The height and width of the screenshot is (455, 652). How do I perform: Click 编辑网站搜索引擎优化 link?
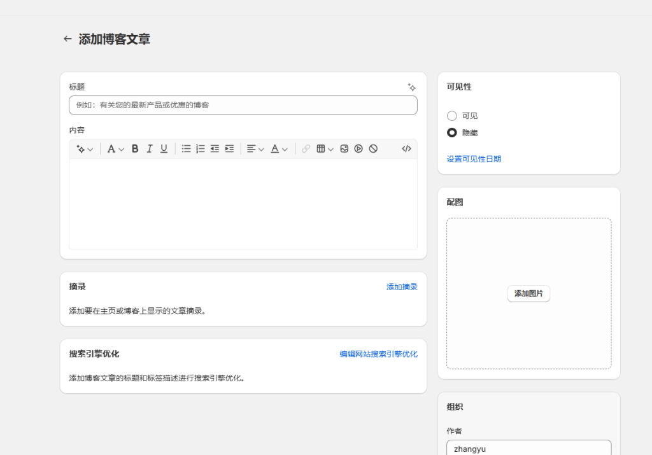click(379, 354)
